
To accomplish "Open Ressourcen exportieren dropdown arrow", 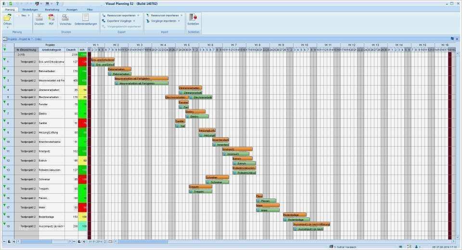I will (138, 15).
